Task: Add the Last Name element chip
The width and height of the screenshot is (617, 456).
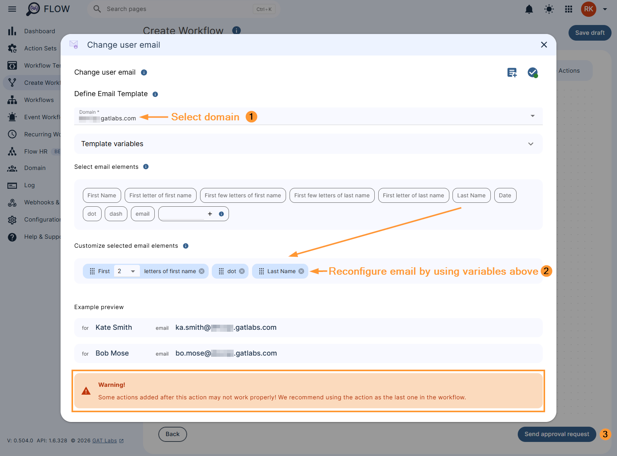Action: tap(471, 195)
